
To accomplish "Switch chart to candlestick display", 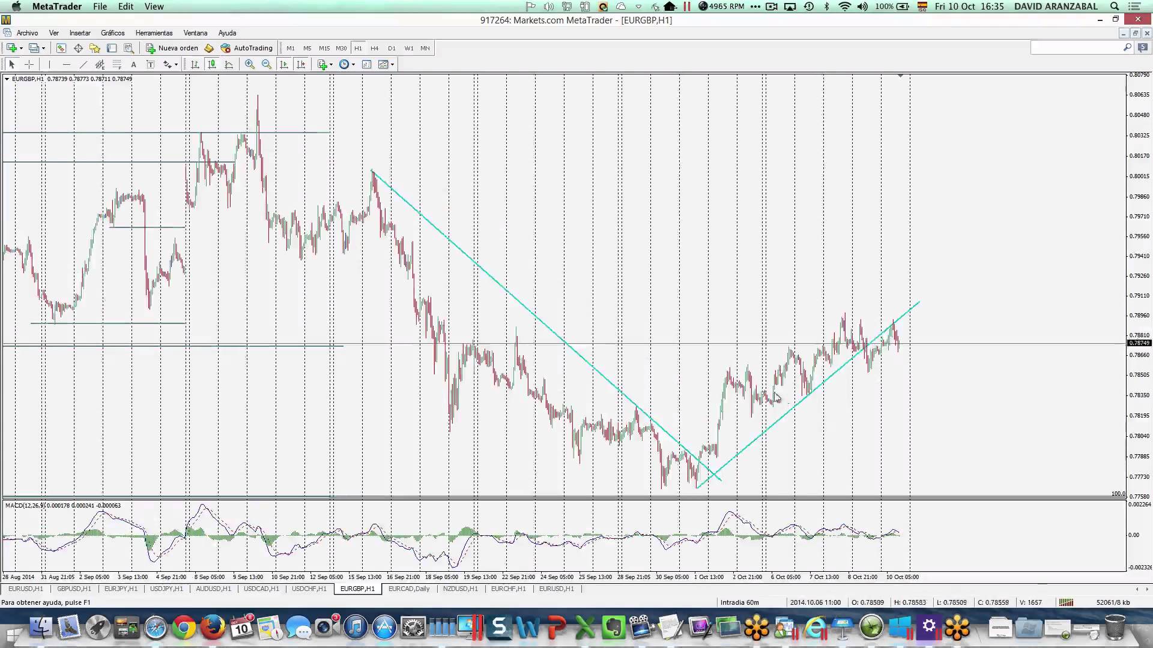I will pos(212,64).
